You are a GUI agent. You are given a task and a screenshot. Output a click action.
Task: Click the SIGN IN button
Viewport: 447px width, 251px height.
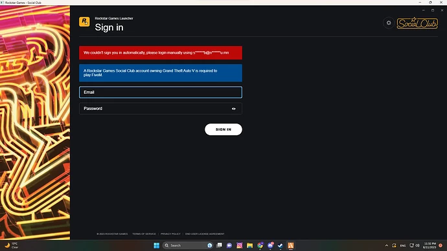click(x=223, y=129)
